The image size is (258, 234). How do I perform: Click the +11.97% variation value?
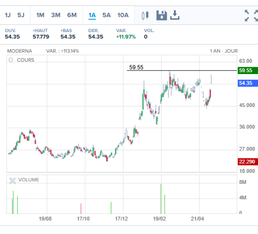[x=126, y=37]
